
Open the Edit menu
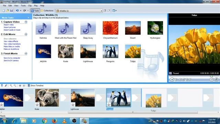(x=10, y=6)
